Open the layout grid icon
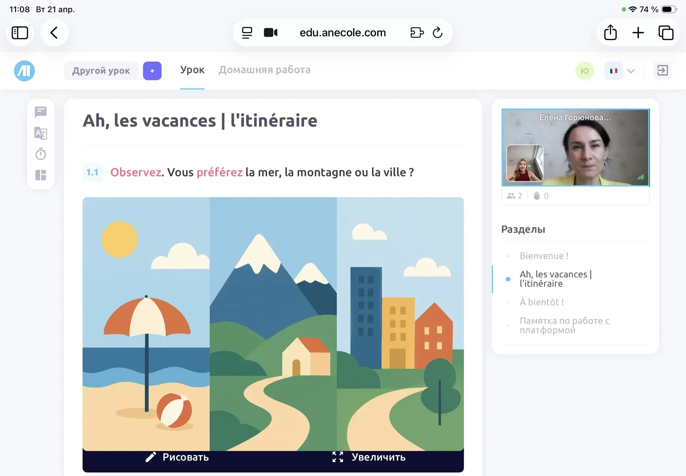The height and width of the screenshot is (476, 686). pos(41,175)
